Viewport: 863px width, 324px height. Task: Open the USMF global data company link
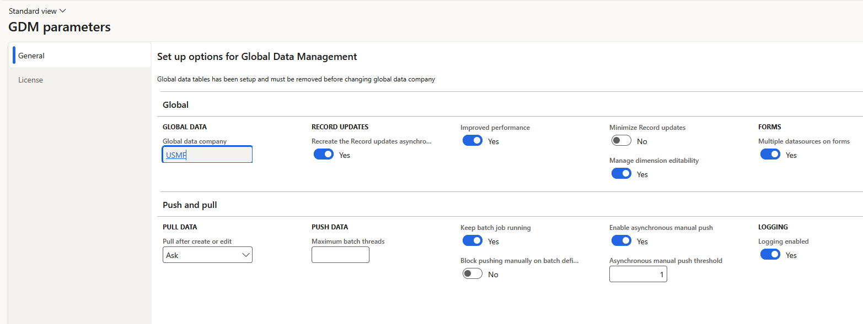176,155
